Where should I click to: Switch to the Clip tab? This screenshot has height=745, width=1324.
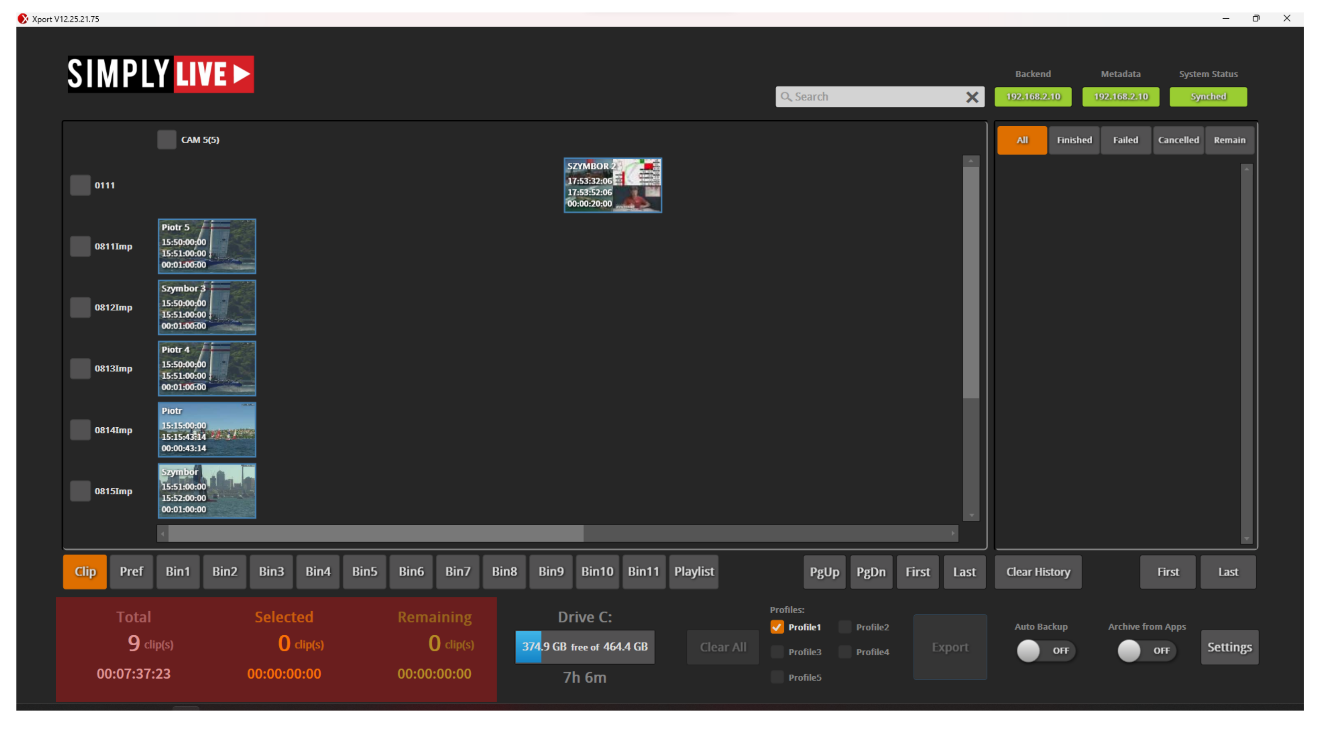click(x=85, y=571)
